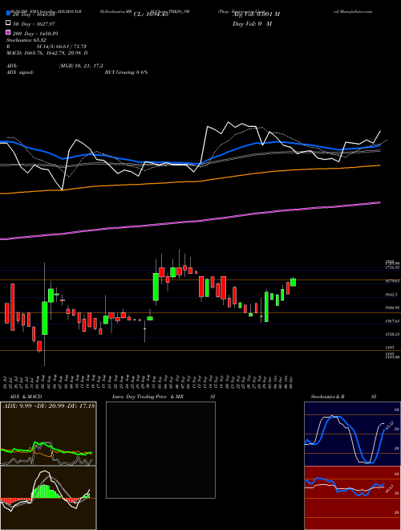Click the 1530.33 price axis label
The width and height of the screenshot is (401, 530).
point(392,334)
